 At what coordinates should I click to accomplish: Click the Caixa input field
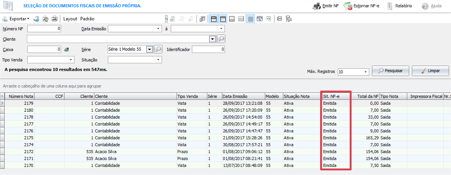[x=44, y=50]
